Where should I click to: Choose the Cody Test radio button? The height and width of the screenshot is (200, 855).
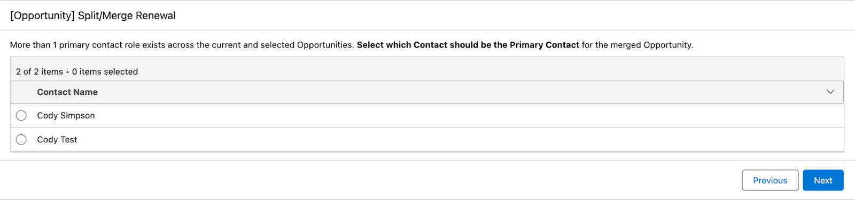21,140
